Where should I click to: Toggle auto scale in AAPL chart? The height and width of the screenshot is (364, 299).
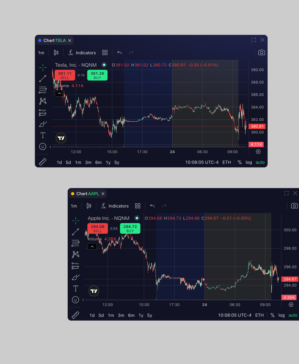[x=293, y=315]
